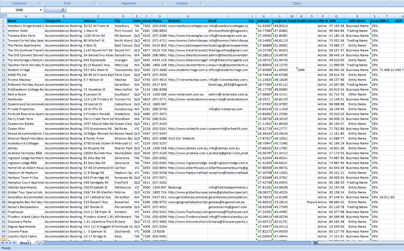Open the Font group dialog launcher
Viewport: 404px width, 251px height.
[x=93, y=3]
